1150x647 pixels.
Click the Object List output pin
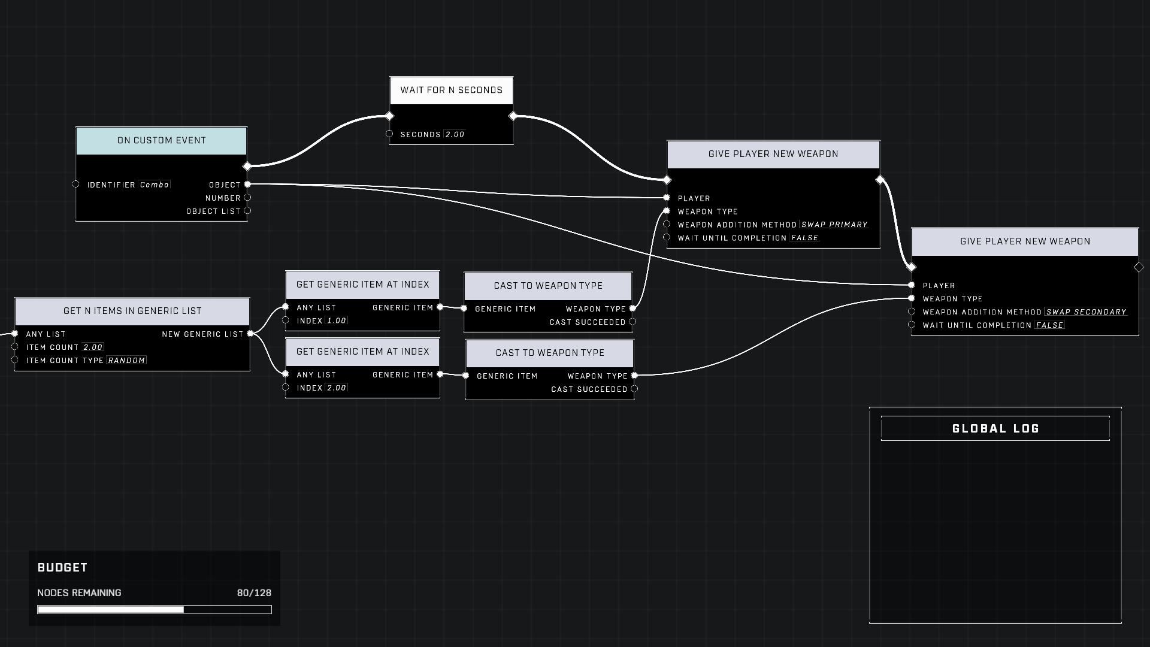coord(247,211)
